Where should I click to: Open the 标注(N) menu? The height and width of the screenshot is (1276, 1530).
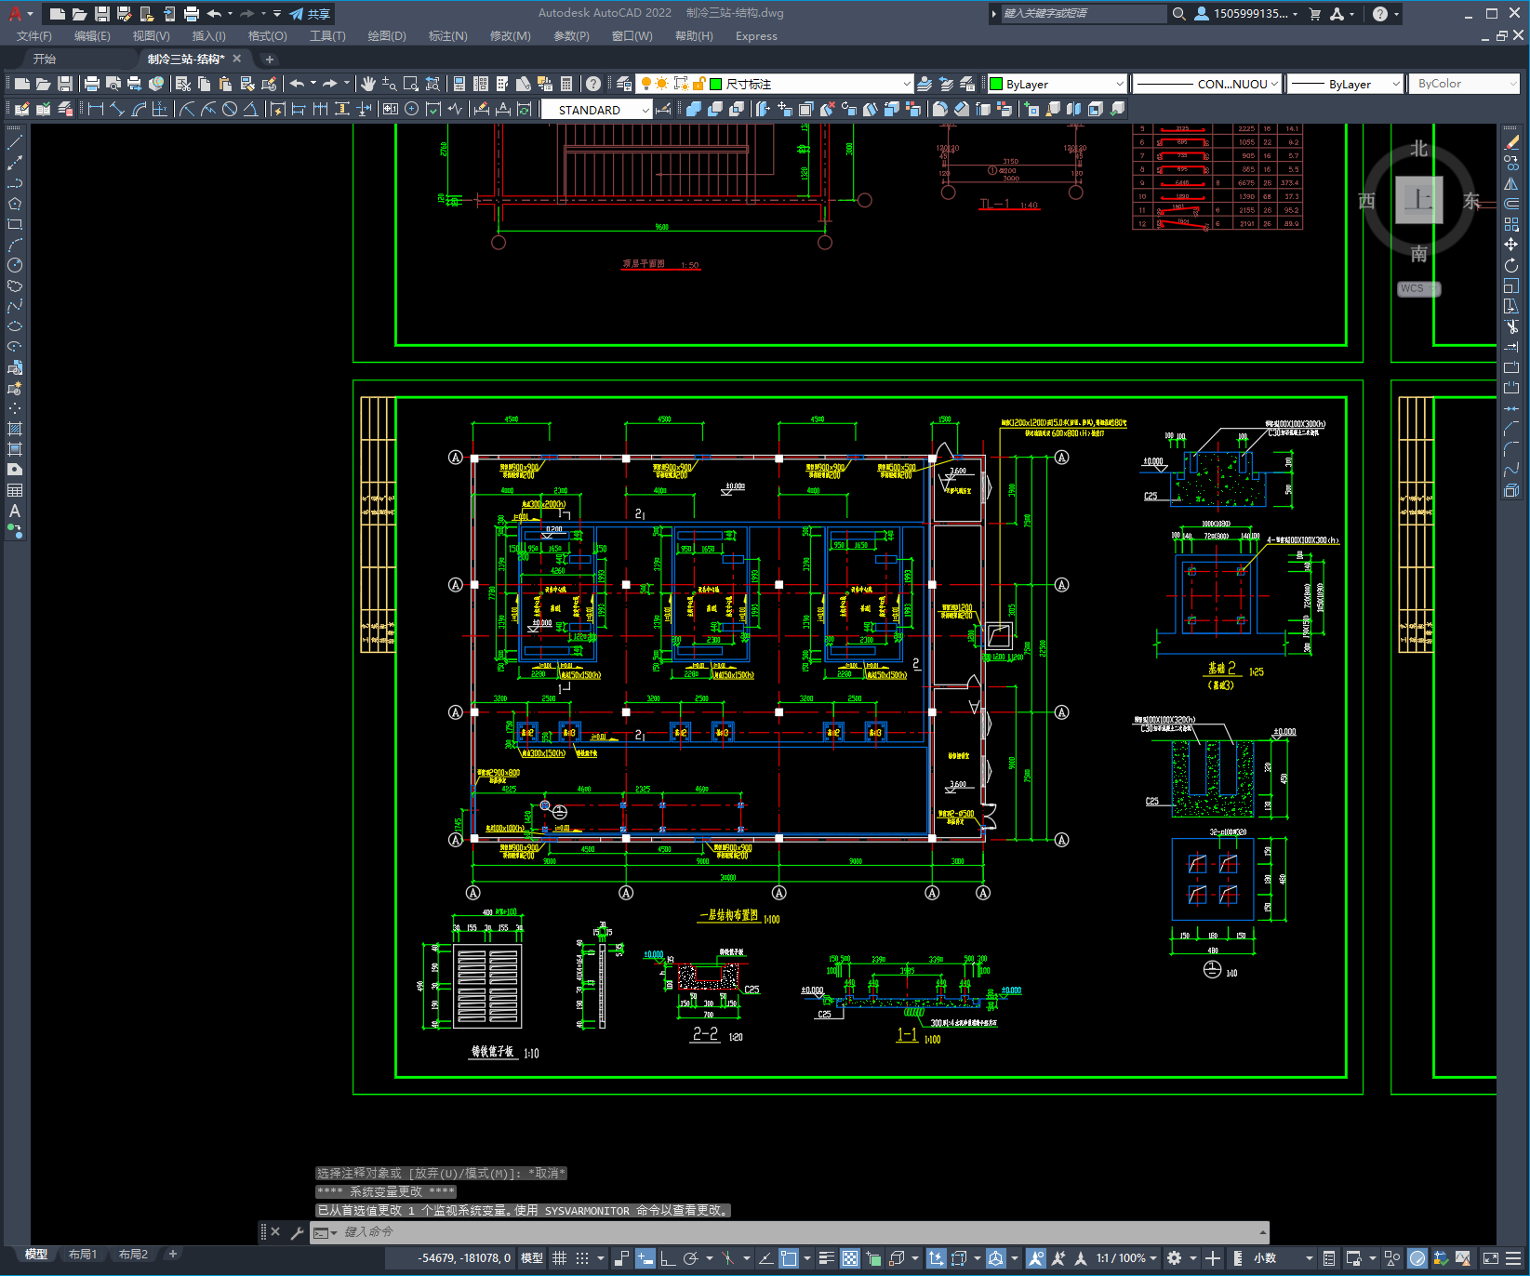(447, 36)
